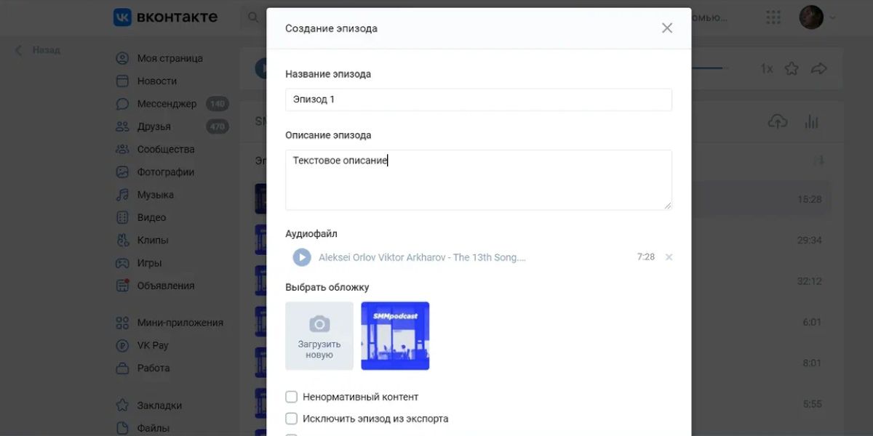This screenshot has width=873, height=436.
Task: Click camera icon to upload new cover
Action: [x=319, y=324]
